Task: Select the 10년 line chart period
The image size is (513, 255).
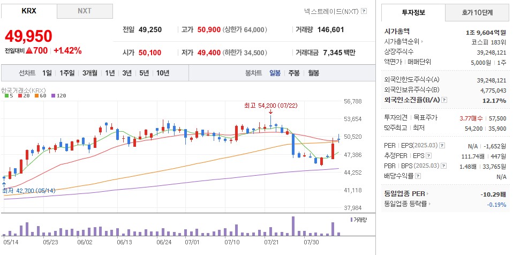Action: point(163,73)
